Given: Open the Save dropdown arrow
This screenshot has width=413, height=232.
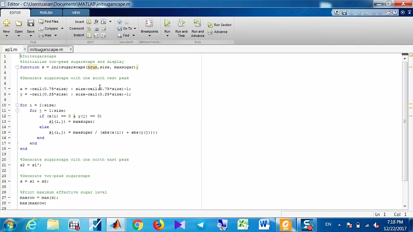Looking at the screenshot, I should coord(31,36).
